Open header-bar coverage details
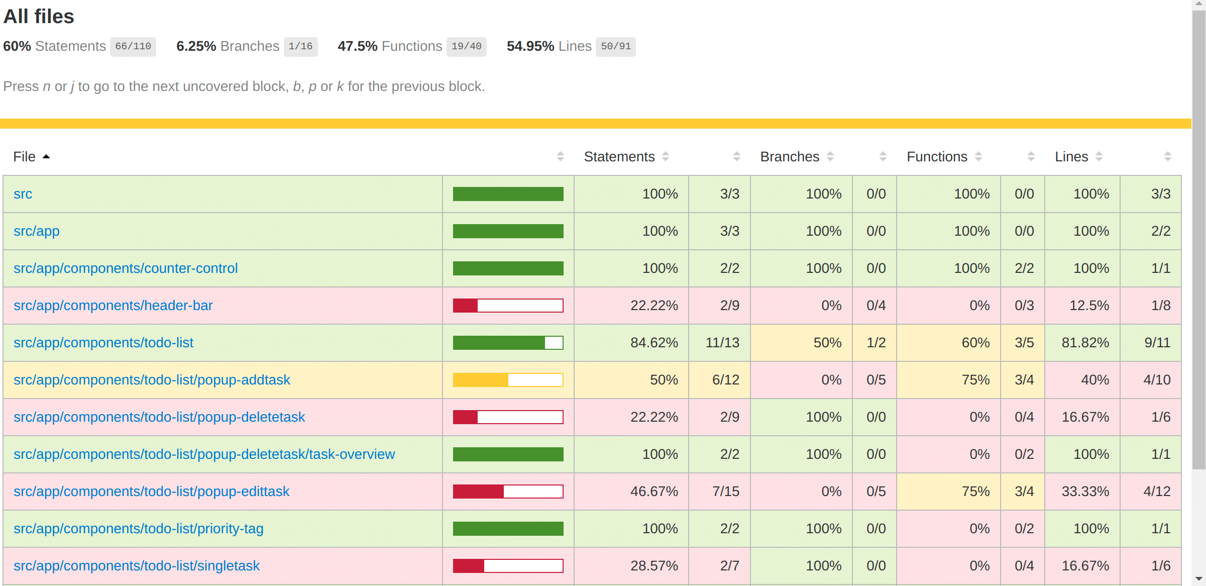This screenshot has height=586, width=1206. pyautogui.click(x=113, y=306)
